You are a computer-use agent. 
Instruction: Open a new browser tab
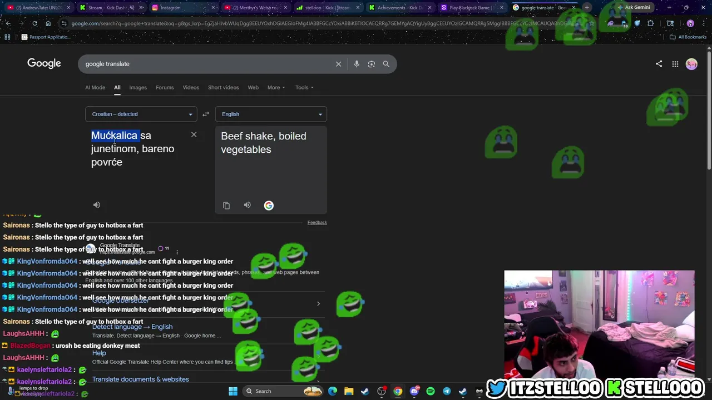(587, 8)
